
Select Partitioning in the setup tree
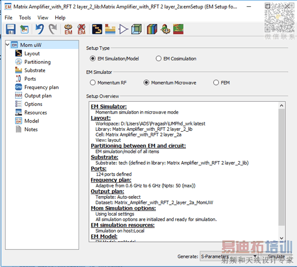[x=37, y=62]
